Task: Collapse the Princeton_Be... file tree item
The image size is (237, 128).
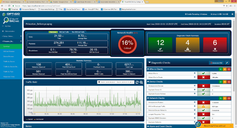Action: 3,41
